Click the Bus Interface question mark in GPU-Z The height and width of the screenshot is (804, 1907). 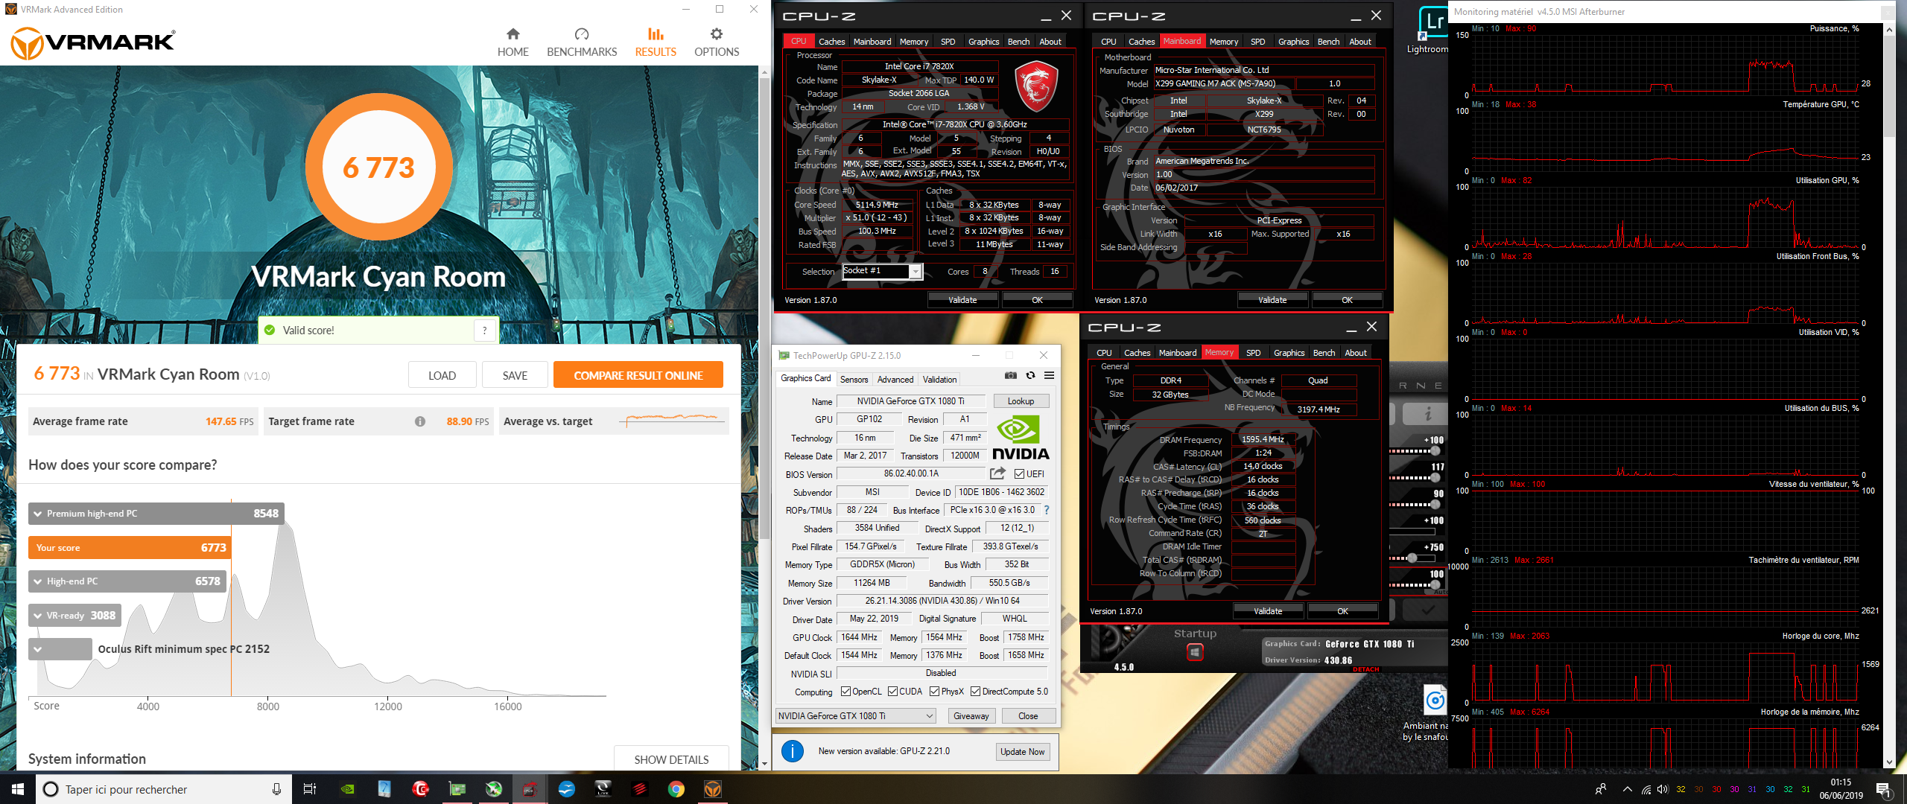1047,510
